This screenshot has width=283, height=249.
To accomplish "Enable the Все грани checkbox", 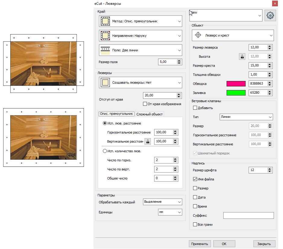I will 195,225.
